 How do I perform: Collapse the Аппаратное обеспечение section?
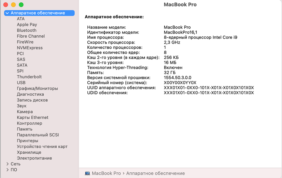(x=7, y=13)
